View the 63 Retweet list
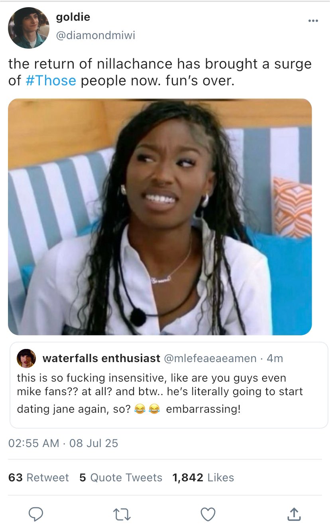 click(38, 477)
